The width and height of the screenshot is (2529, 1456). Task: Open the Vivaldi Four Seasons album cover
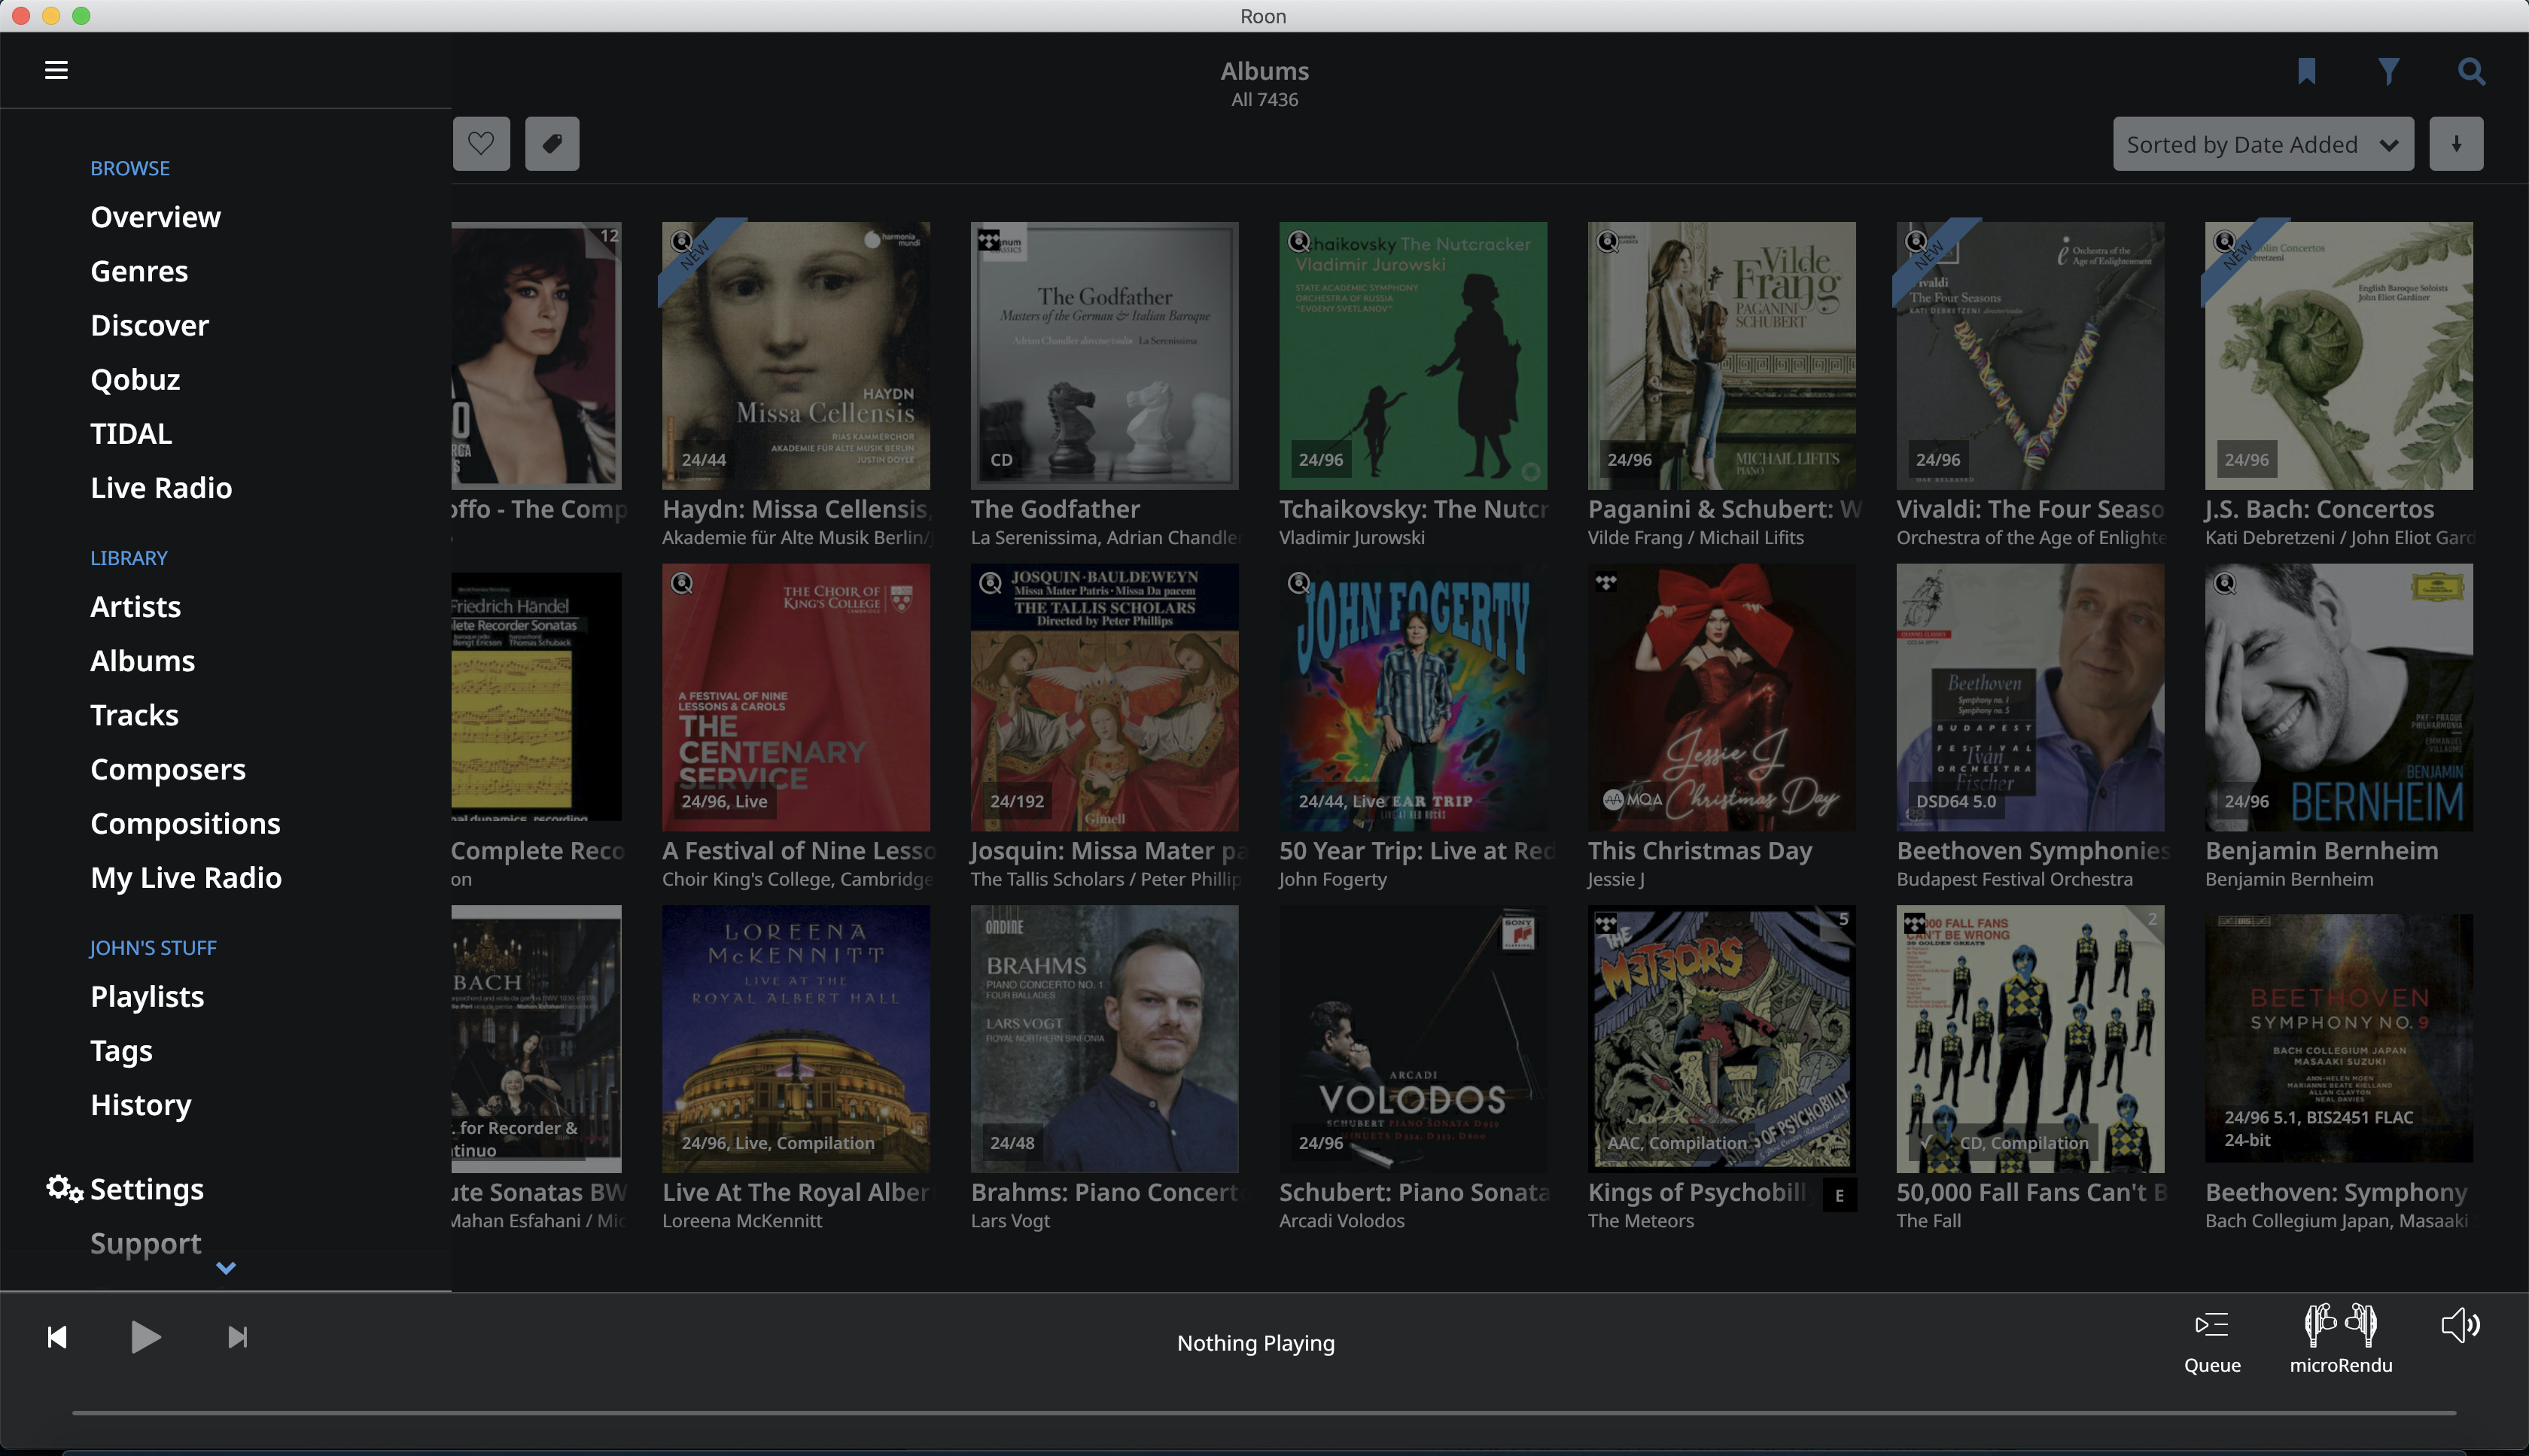coord(2030,355)
